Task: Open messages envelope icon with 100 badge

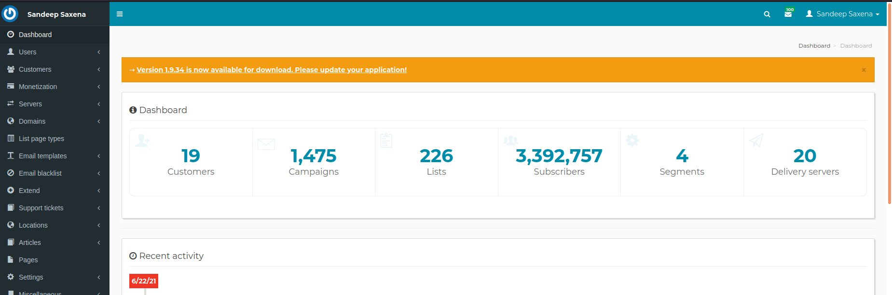Action: click(789, 13)
